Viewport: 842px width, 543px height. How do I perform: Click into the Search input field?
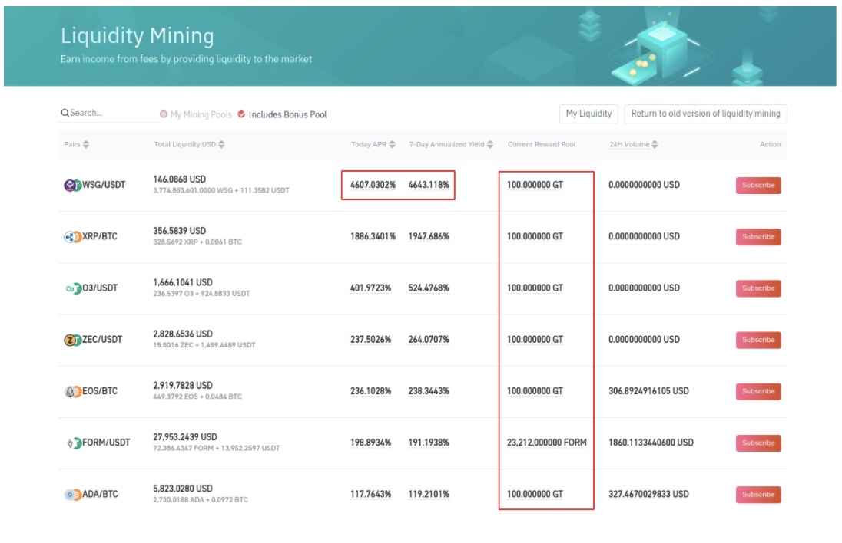click(x=111, y=114)
